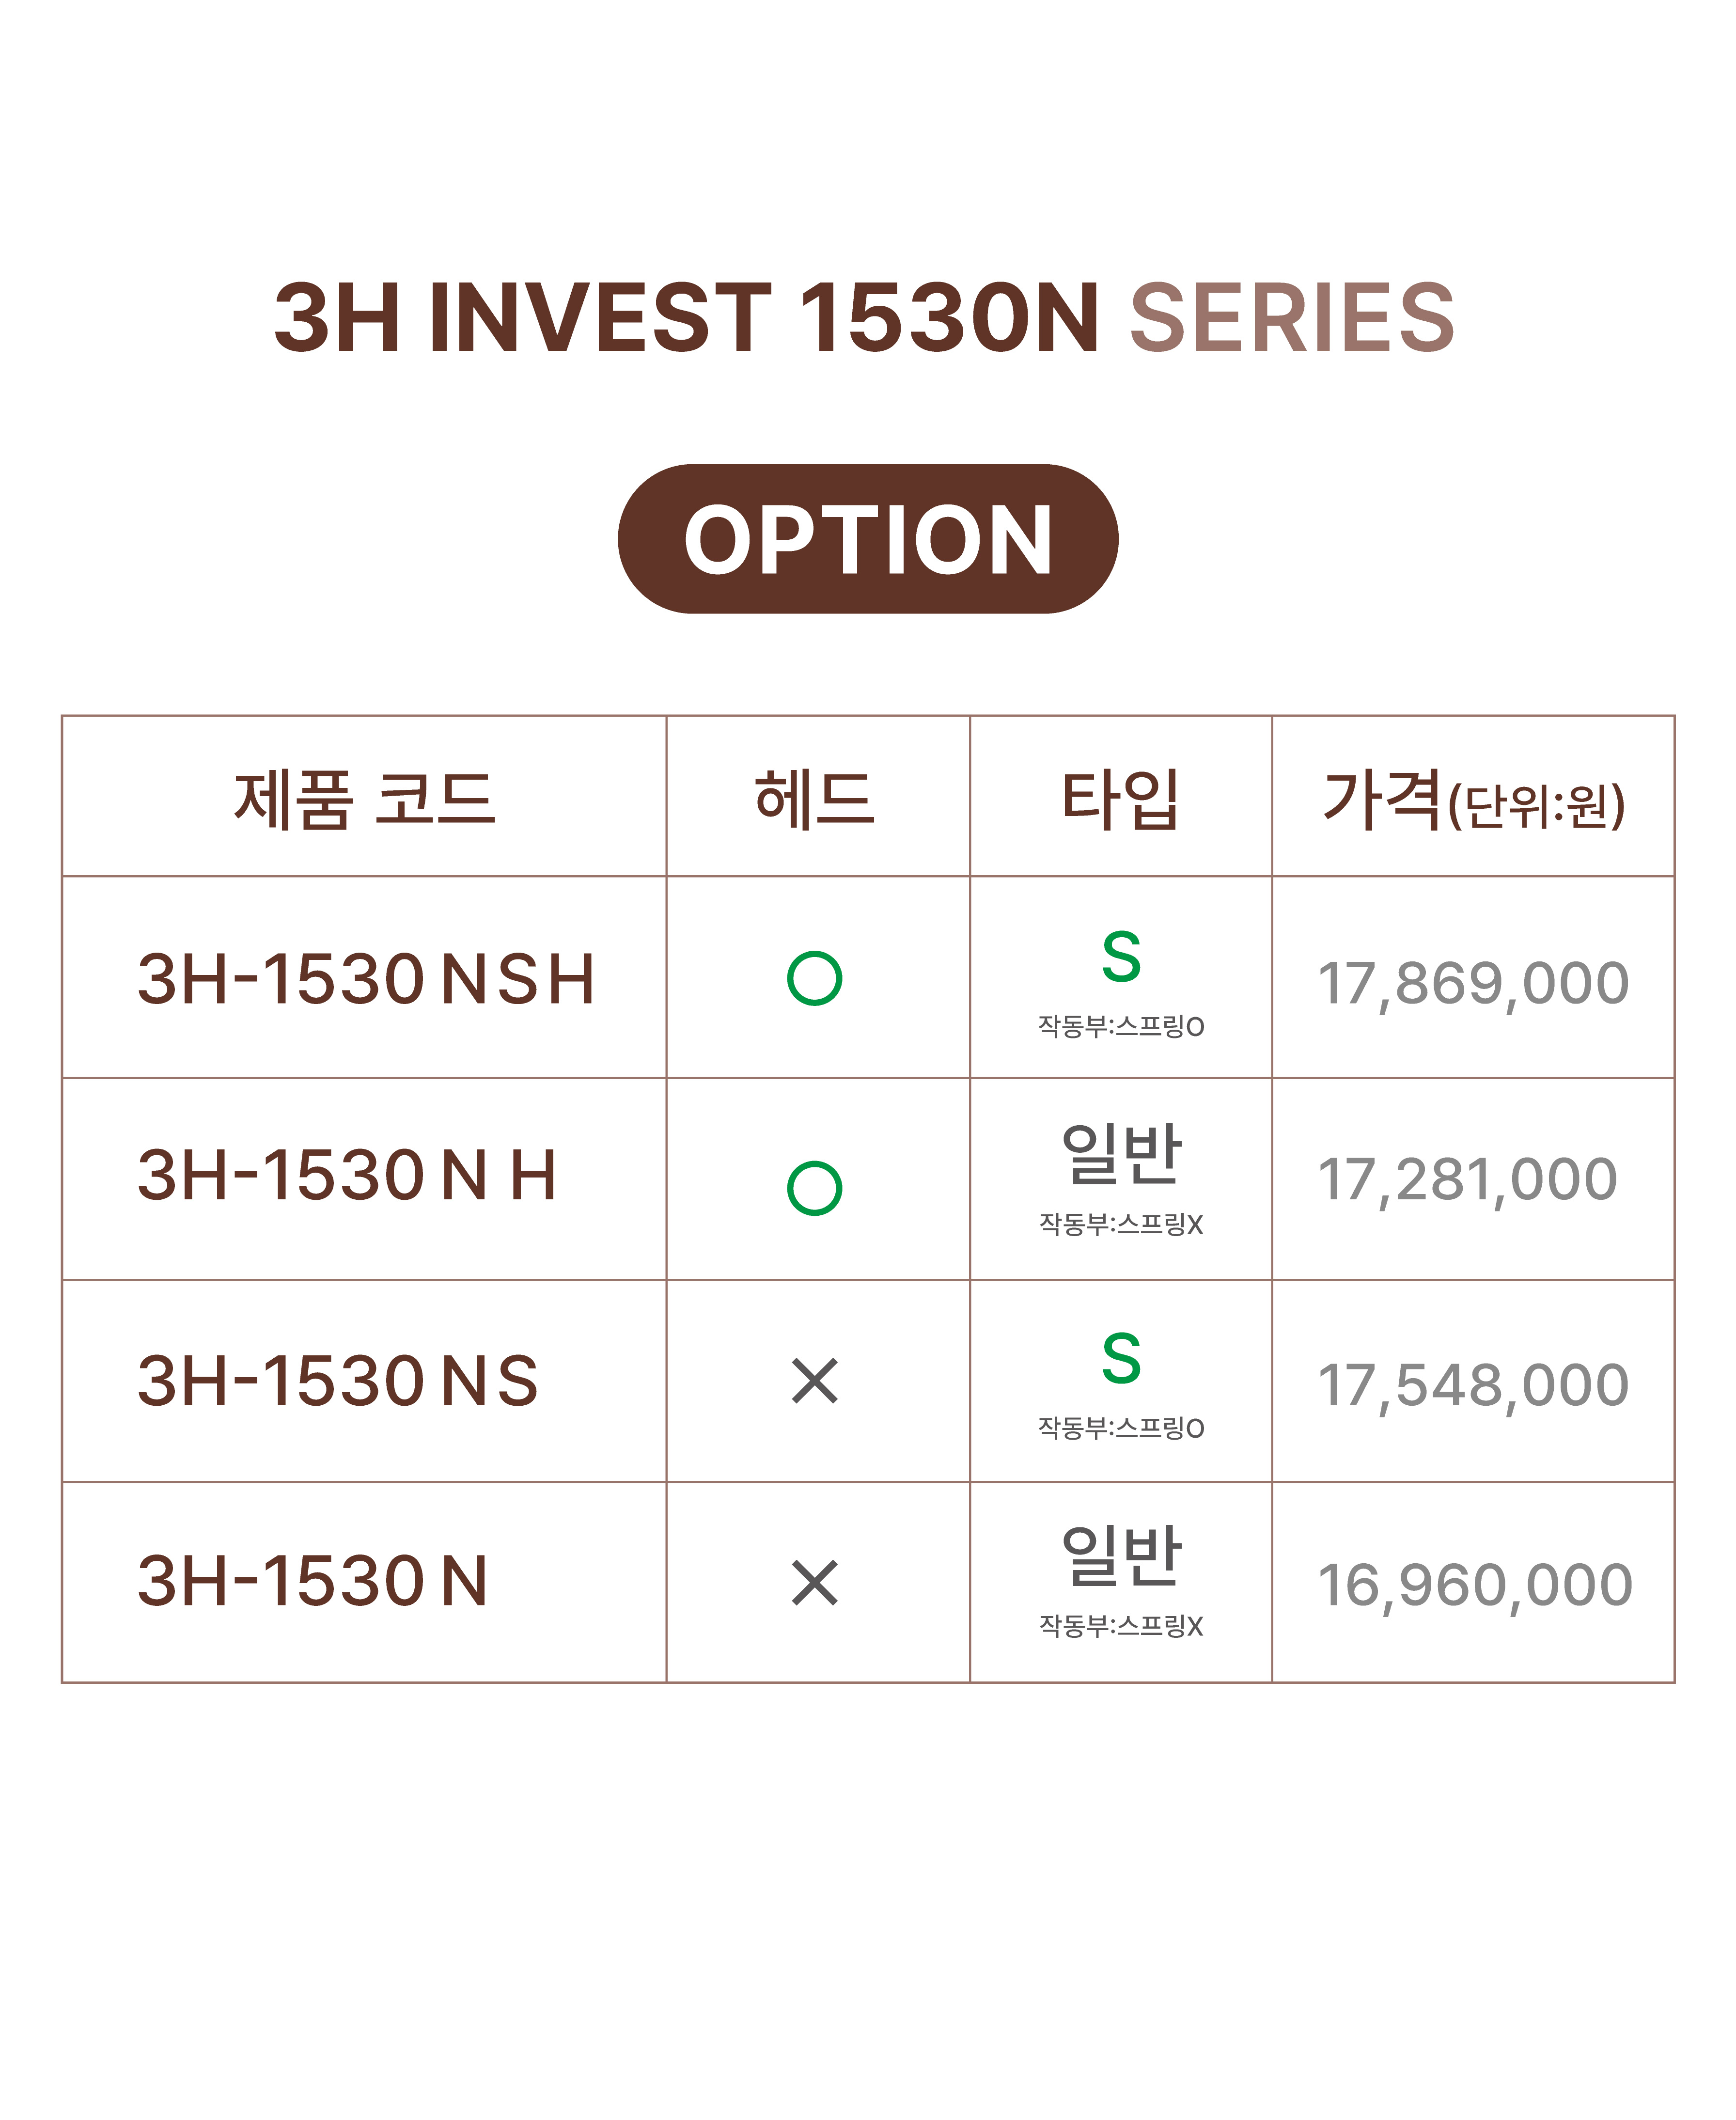Click the green circle in the 3H-1530 NSH row
Viewport: 1736px width, 2120px height.
tap(814, 978)
